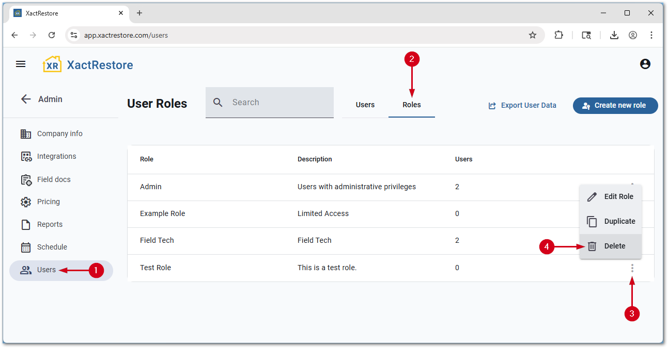The height and width of the screenshot is (348, 668).
Task: Open the hamburger navigation menu
Action: click(x=21, y=64)
